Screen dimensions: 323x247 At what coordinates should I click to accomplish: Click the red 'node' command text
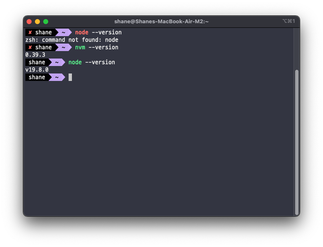click(x=81, y=32)
